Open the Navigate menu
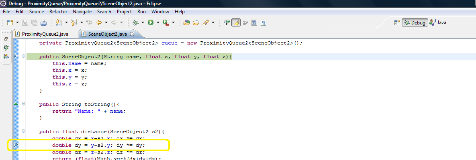476x160 pixels. pos(82,12)
